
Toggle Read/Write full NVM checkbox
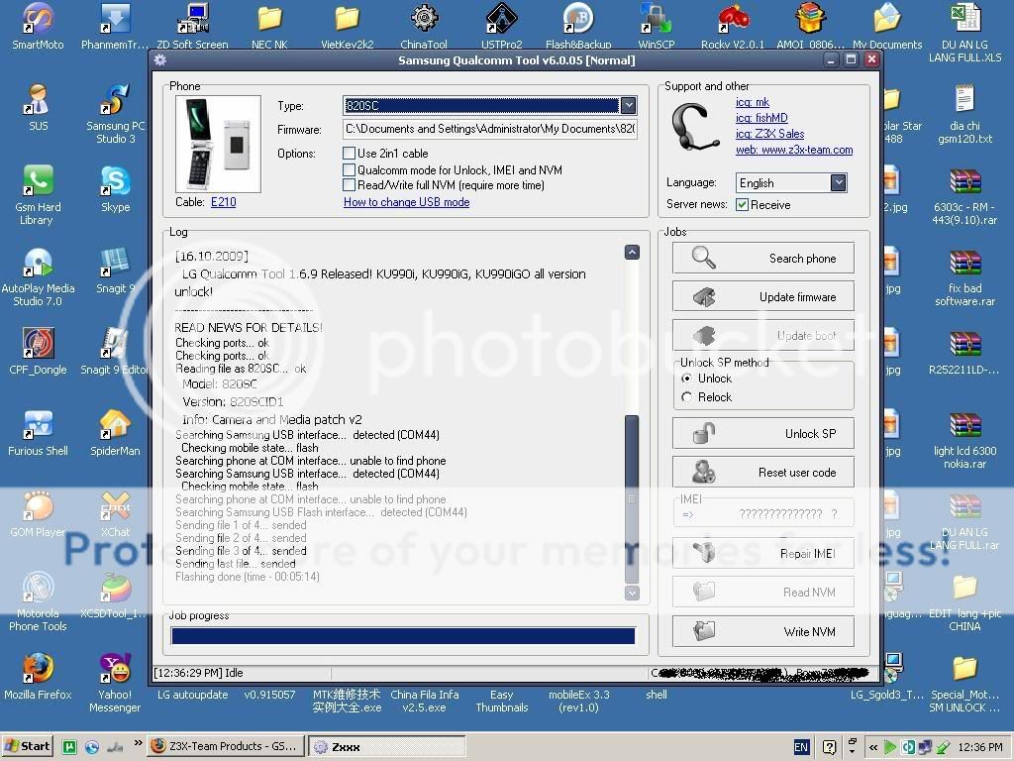pos(349,185)
